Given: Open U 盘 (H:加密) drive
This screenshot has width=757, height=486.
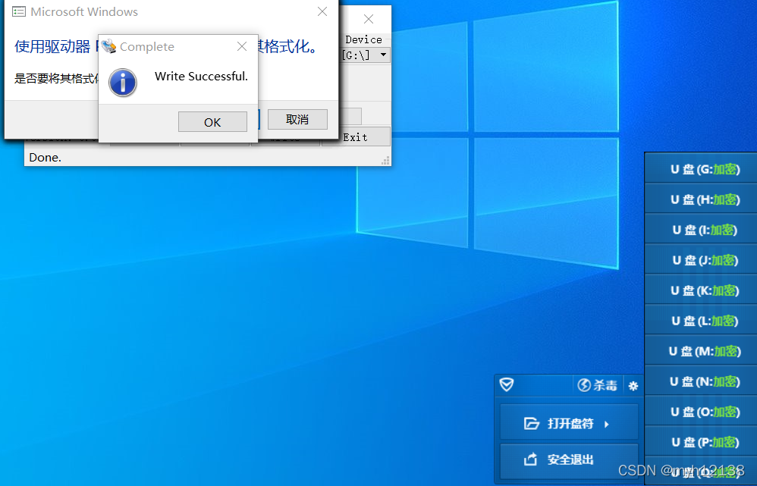Looking at the screenshot, I should coord(701,199).
